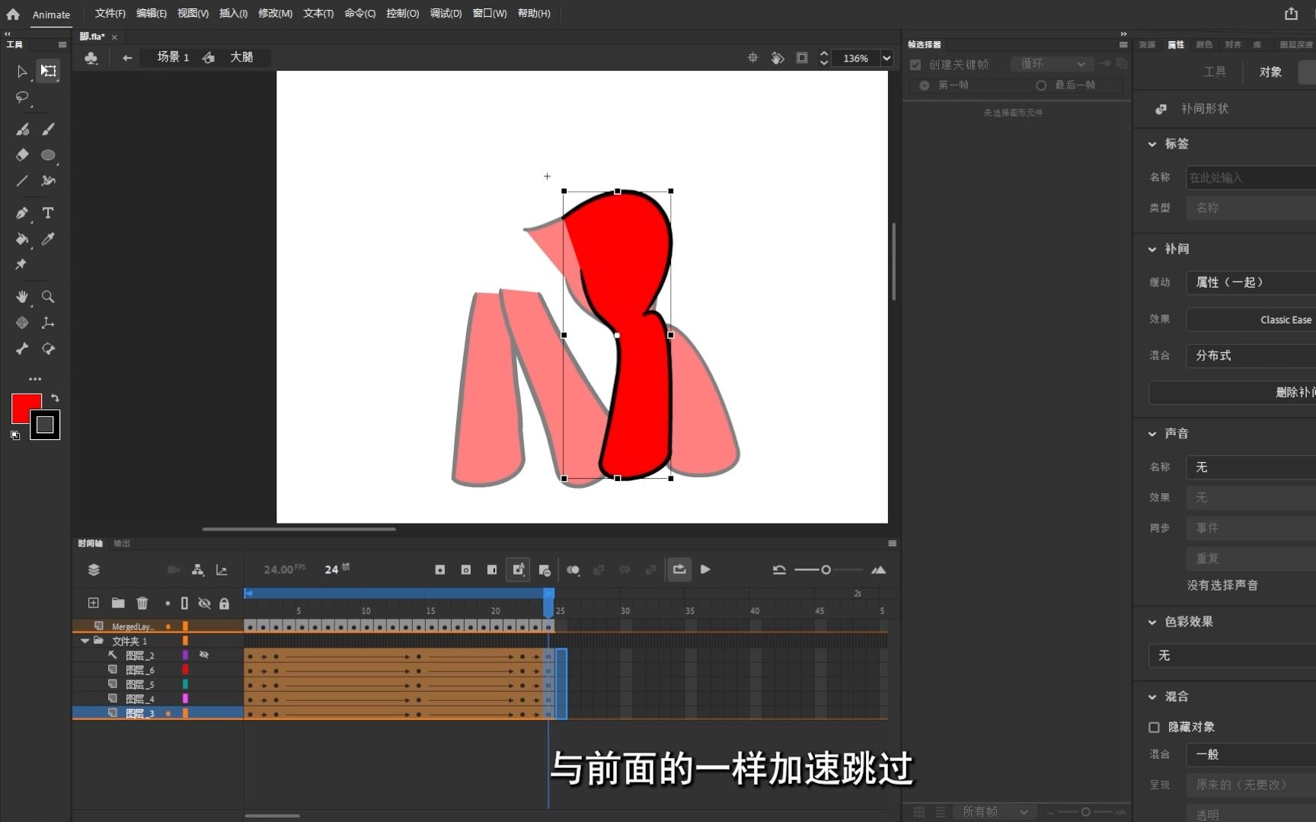Viewport: 1316px width, 822px height.
Task: Click the Zoom magnifier tool
Action: point(48,297)
